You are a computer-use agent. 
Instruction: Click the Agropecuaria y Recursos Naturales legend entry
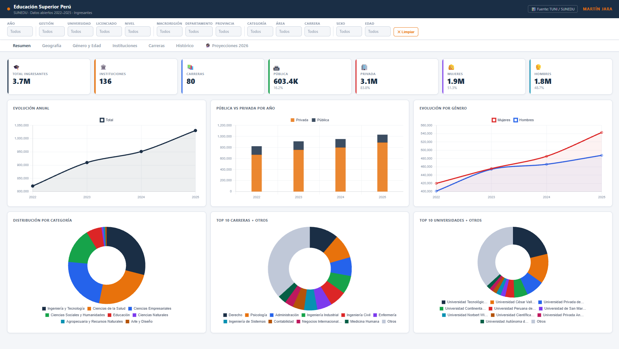tap(92, 321)
